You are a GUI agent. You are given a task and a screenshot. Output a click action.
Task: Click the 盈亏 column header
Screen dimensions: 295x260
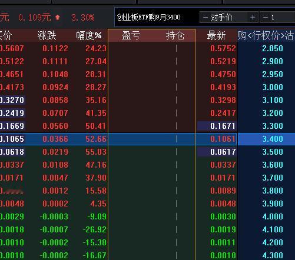[131, 36]
